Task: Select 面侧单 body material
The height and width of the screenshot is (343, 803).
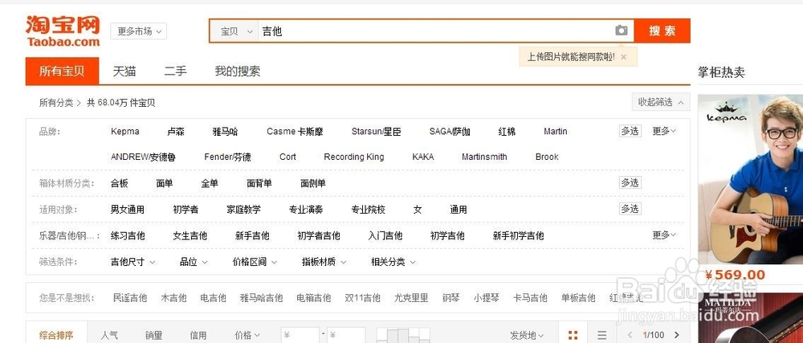Action: 313,183
